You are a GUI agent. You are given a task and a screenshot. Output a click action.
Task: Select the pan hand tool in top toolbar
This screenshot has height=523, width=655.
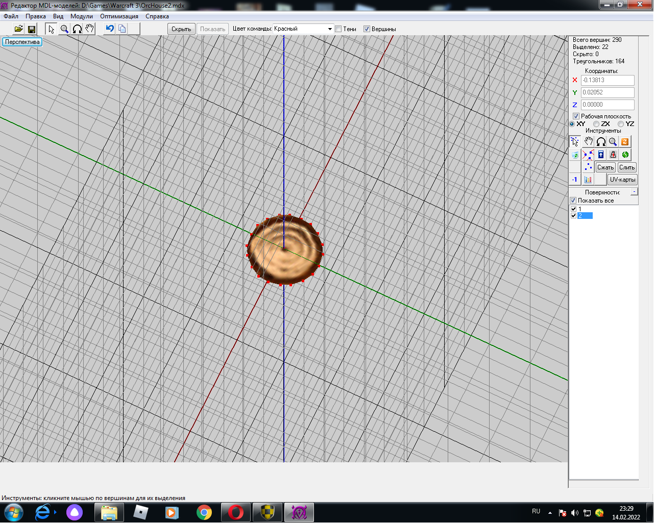tap(90, 29)
